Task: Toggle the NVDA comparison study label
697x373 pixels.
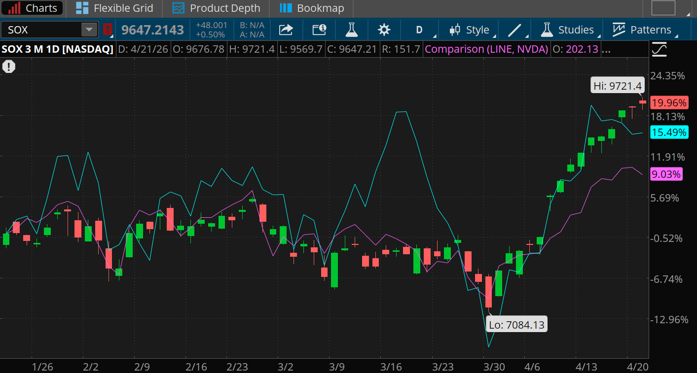Action: click(486, 49)
